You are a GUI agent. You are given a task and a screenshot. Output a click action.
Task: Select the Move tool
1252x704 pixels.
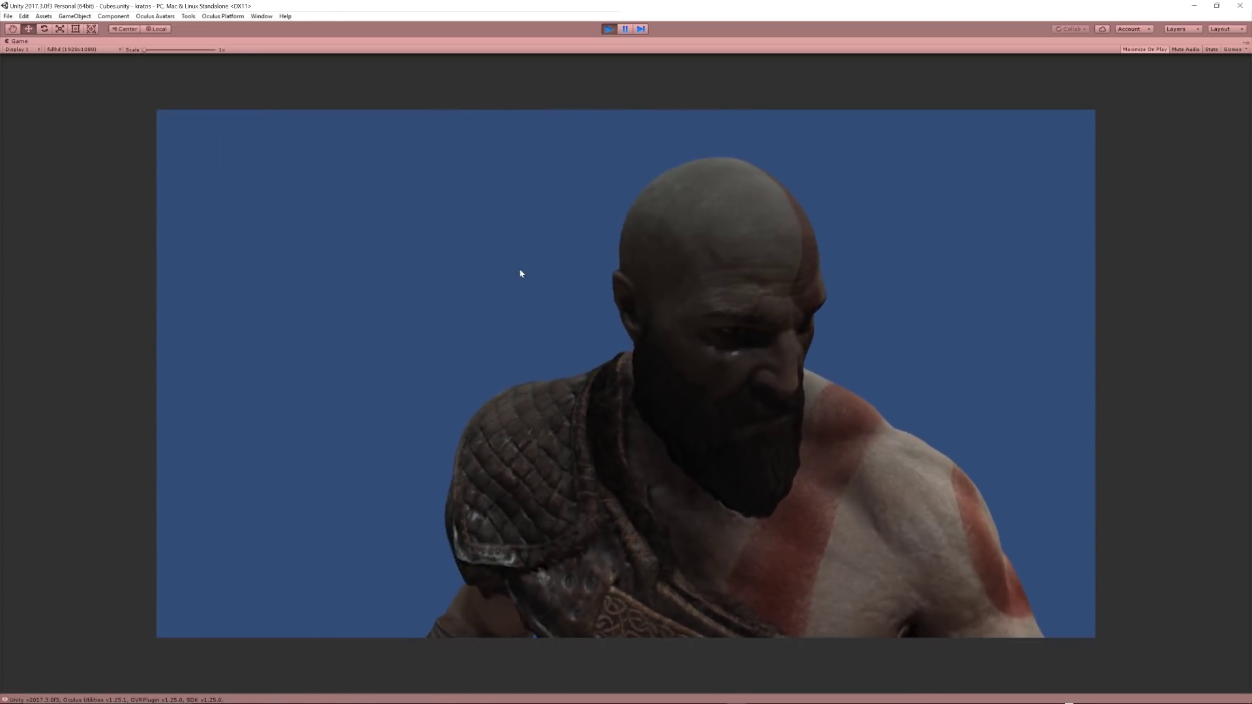point(29,29)
